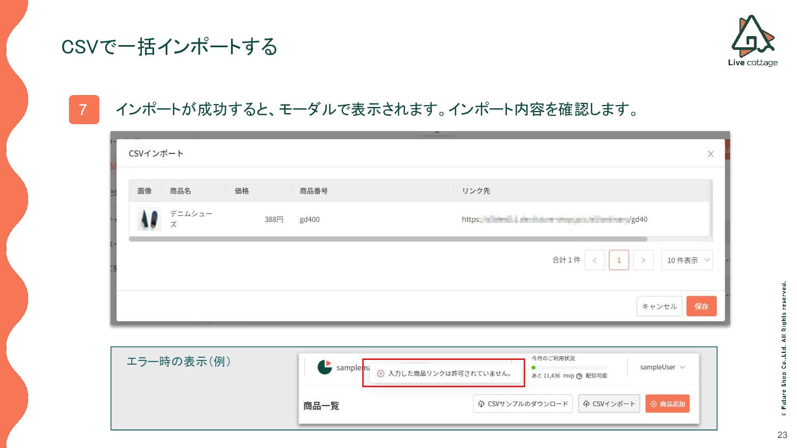Image resolution: width=797 pixels, height=448 pixels.
Task: Open the blurred https product link
Action: [554, 219]
